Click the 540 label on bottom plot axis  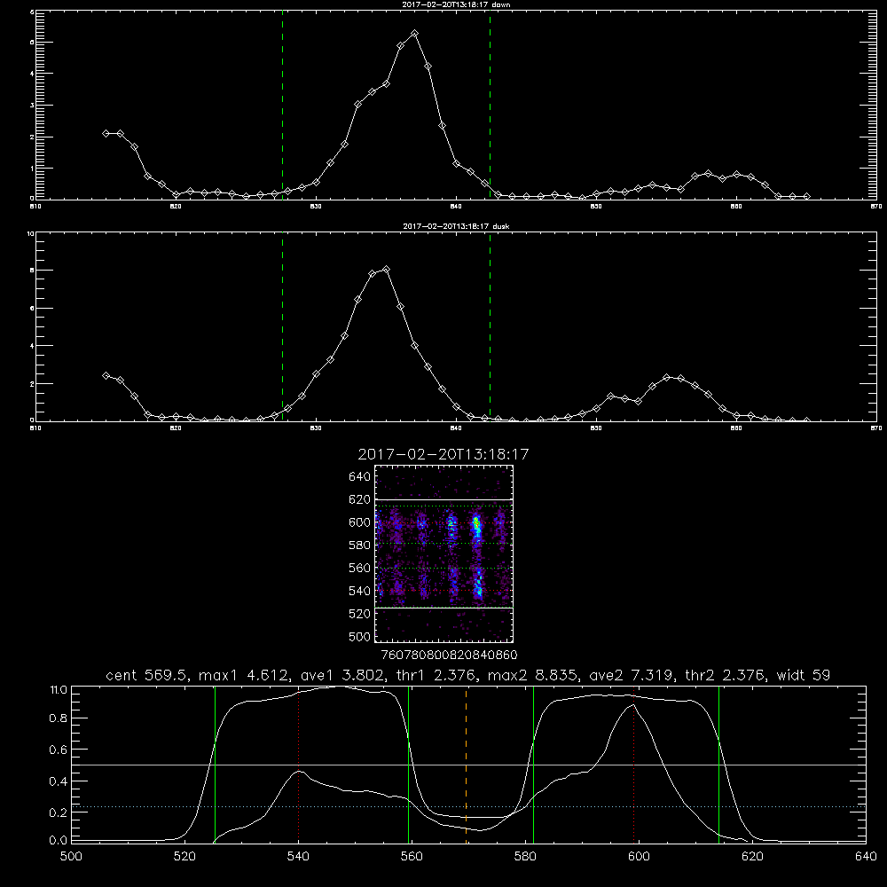click(298, 857)
